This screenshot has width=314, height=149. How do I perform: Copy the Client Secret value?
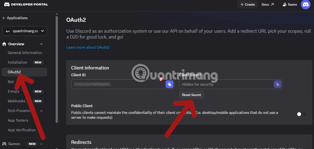tap(277, 84)
